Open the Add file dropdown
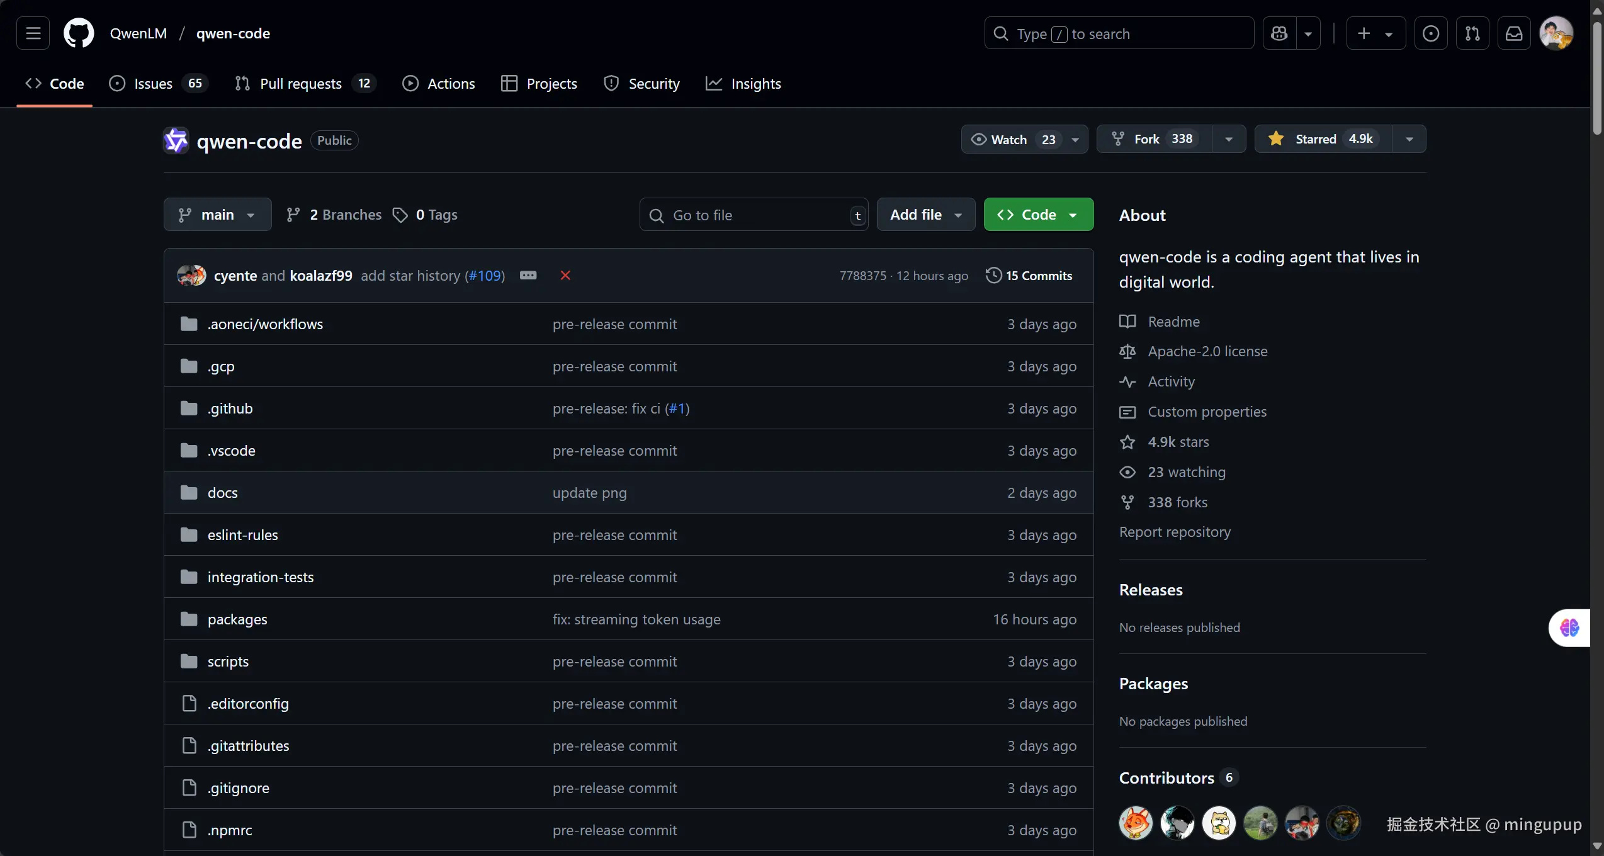 [926, 215]
